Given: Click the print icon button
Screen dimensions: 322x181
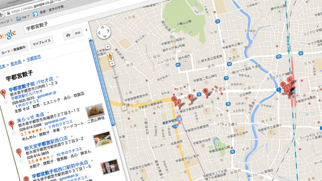Looking at the screenshot, I should tap(68, 36).
